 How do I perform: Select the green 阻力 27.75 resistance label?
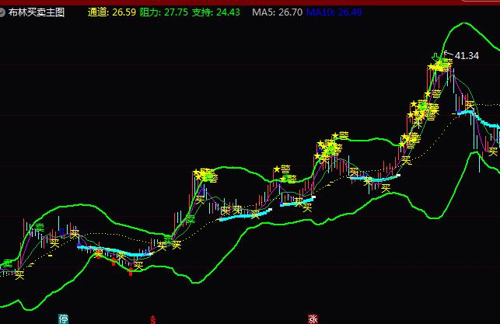point(164,12)
